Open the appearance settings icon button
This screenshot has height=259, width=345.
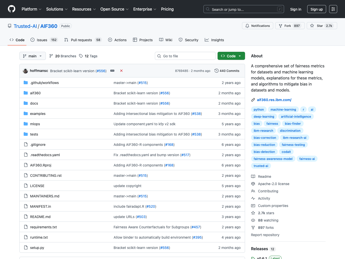[333, 9]
